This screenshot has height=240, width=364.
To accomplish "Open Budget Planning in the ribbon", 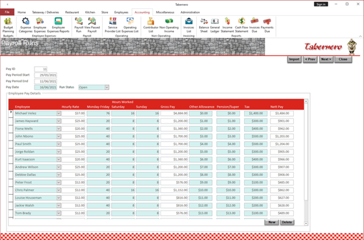I will [8, 25].
